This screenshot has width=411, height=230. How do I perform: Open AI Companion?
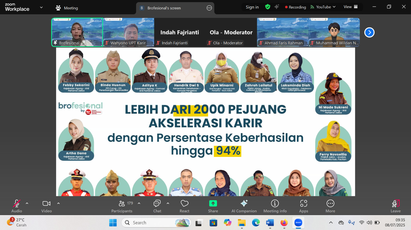(x=244, y=206)
